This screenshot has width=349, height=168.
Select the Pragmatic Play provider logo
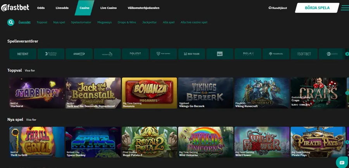(x=107, y=54)
